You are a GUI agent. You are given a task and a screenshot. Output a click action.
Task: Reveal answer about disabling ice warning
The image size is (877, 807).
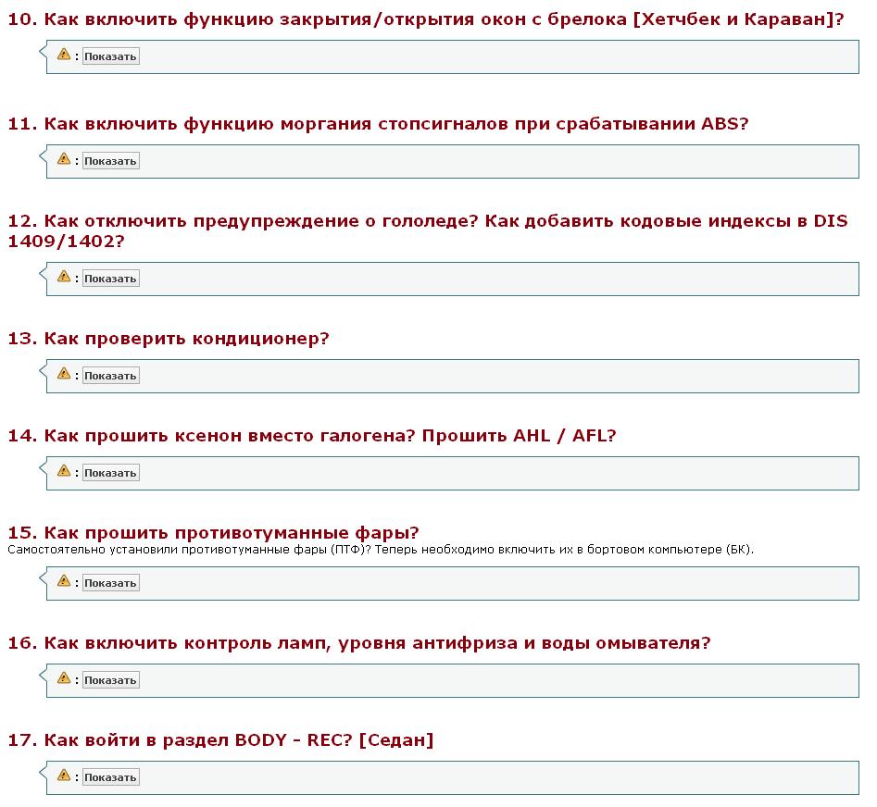(x=110, y=279)
